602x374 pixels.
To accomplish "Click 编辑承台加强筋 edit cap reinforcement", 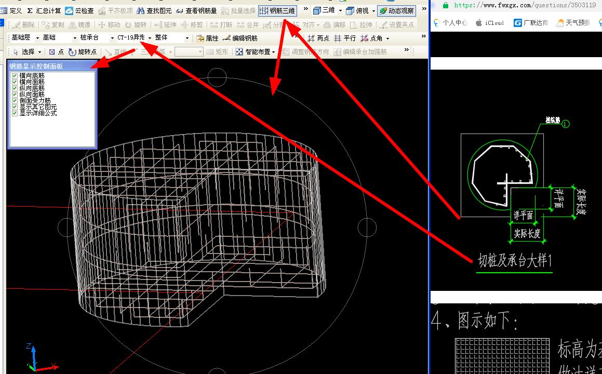I will tap(360, 52).
